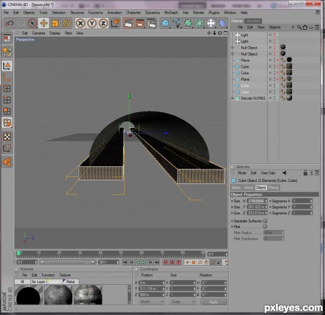This screenshot has height=315, width=325.
Task: Toggle world coordinate system icon
Action: (115, 23)
